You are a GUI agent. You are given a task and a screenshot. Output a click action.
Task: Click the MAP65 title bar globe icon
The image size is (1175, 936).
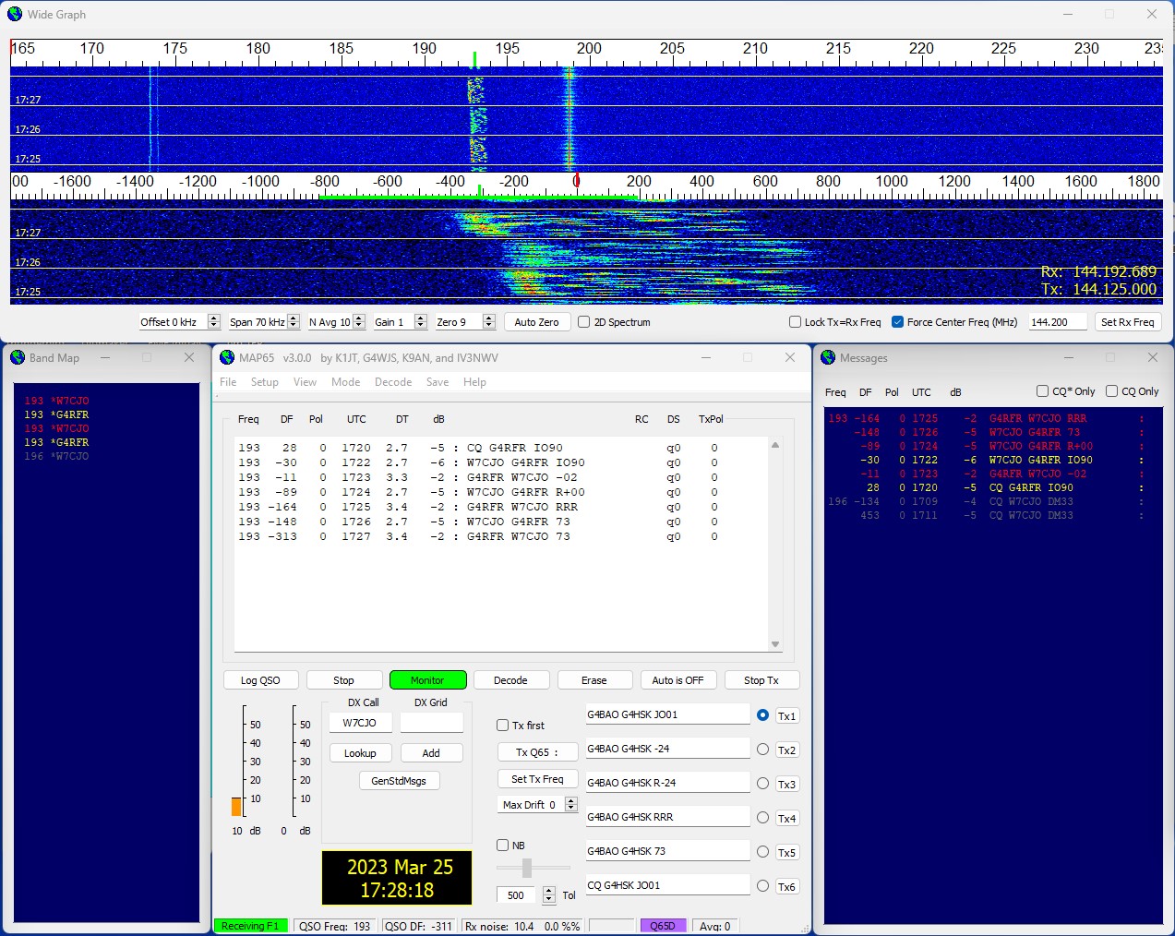(227, 357)
